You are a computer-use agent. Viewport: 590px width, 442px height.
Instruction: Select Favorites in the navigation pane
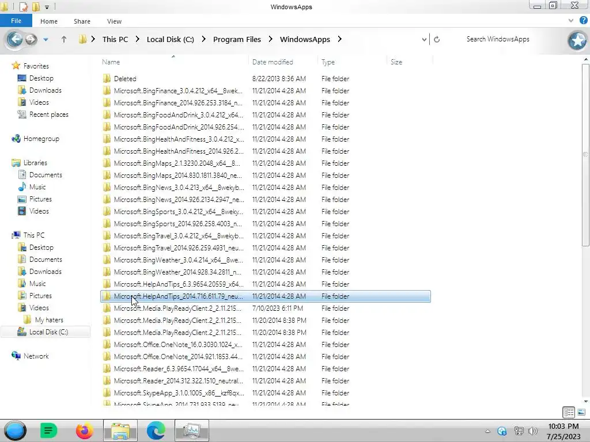click(36, 66)
